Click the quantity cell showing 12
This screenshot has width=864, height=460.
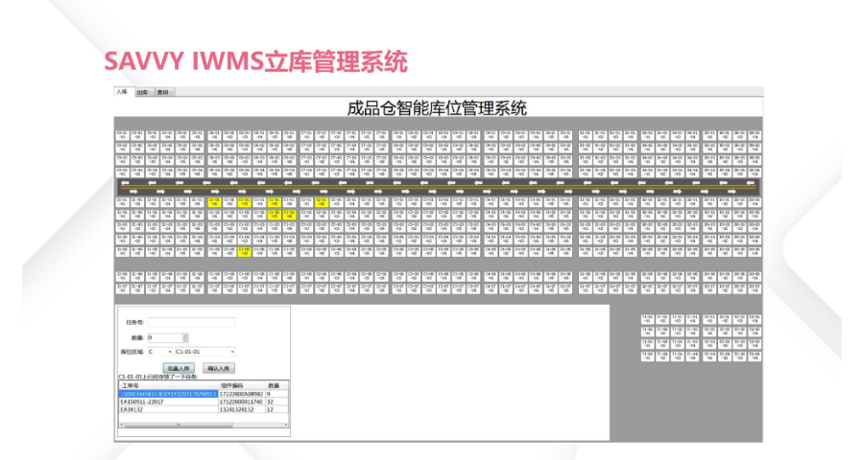coord(276,409)
